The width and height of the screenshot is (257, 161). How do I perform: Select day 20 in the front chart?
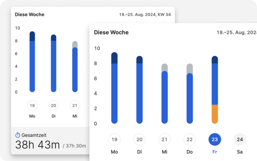[x=139, y=140]
